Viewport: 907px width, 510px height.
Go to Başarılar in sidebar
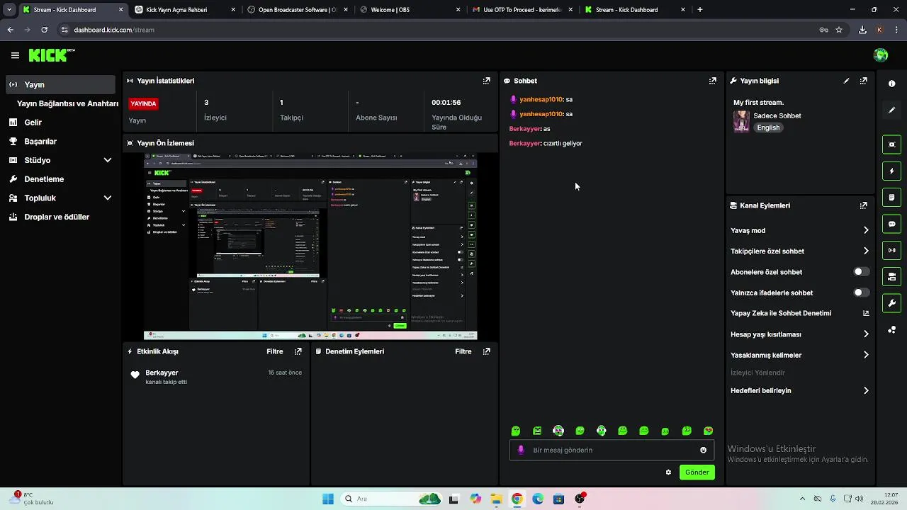pyautogui.click(x=40, y=142)
